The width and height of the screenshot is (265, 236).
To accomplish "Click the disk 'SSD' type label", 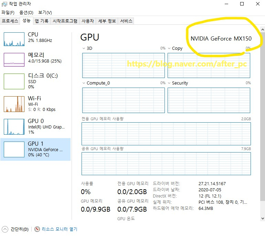I will (32, 82).
